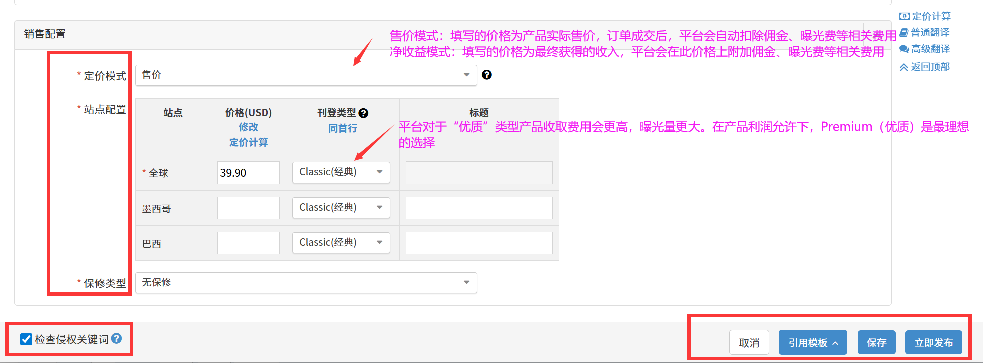The image size is (983, 363).
Task: Open the 墨西哥 listing type dropdown
Action: [x=341, y=208]
